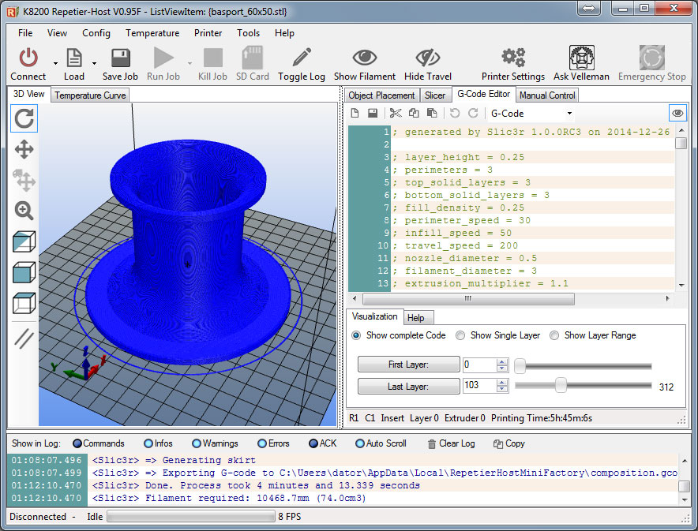Open the Temperature menu

pos(152,33)
